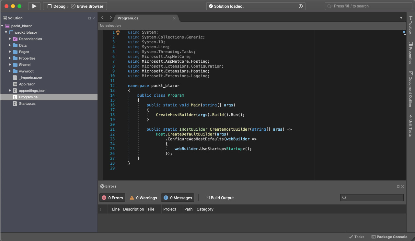Open the Package Console pad
415x241 pixels.
click(x=389, y=237)
